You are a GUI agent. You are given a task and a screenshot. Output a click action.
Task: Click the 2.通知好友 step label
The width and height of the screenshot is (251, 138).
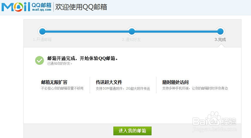(131, 39)
